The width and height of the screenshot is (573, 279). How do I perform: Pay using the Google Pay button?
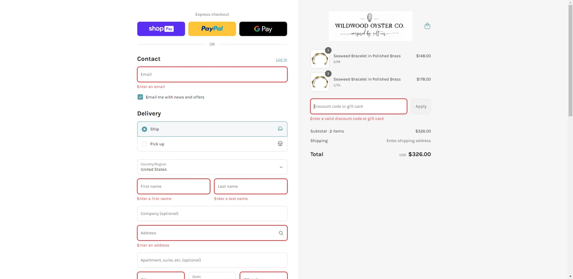263,29
